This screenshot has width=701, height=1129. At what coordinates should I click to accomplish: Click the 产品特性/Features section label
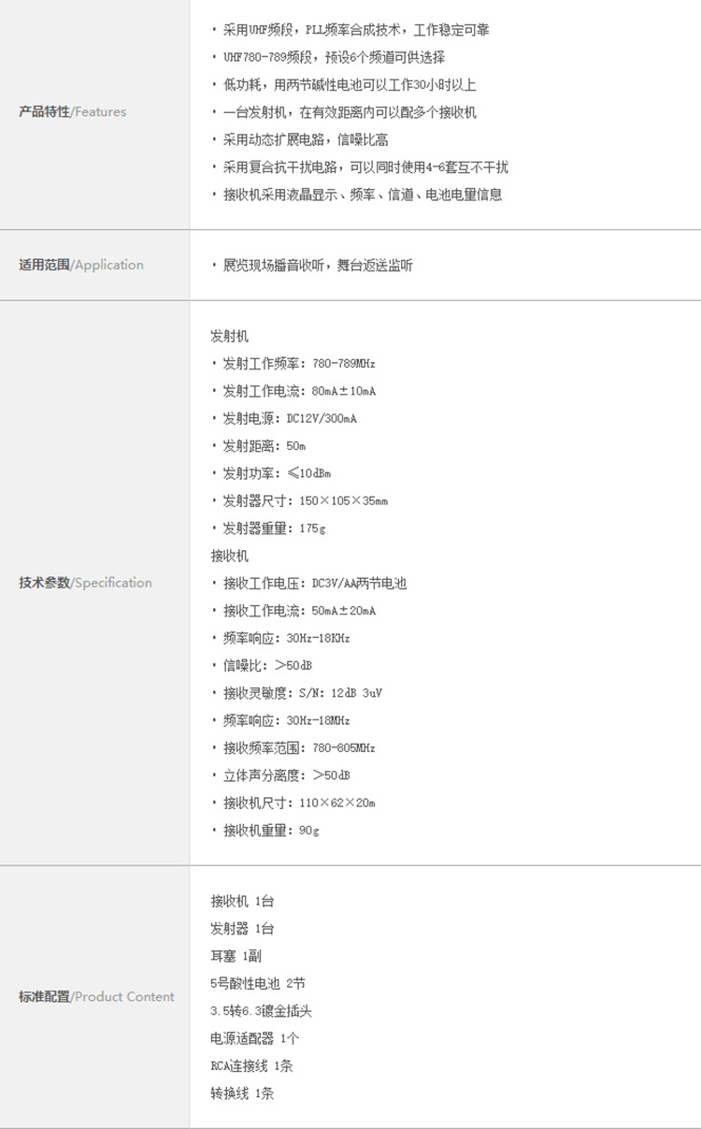click(x=73, y=112)
